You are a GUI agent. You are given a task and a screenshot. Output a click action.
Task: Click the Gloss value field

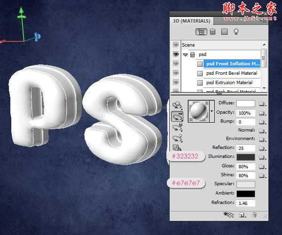(x=246, y=167)
